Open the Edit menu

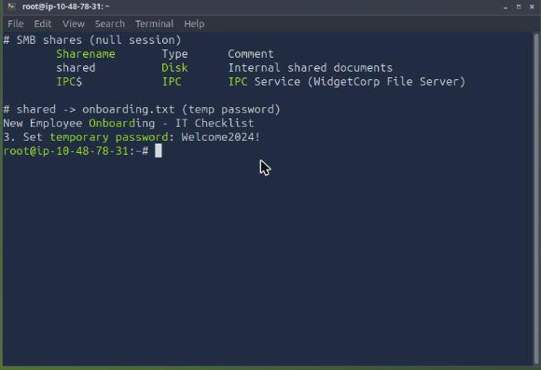pyautogui.click(x=43, y=24)
